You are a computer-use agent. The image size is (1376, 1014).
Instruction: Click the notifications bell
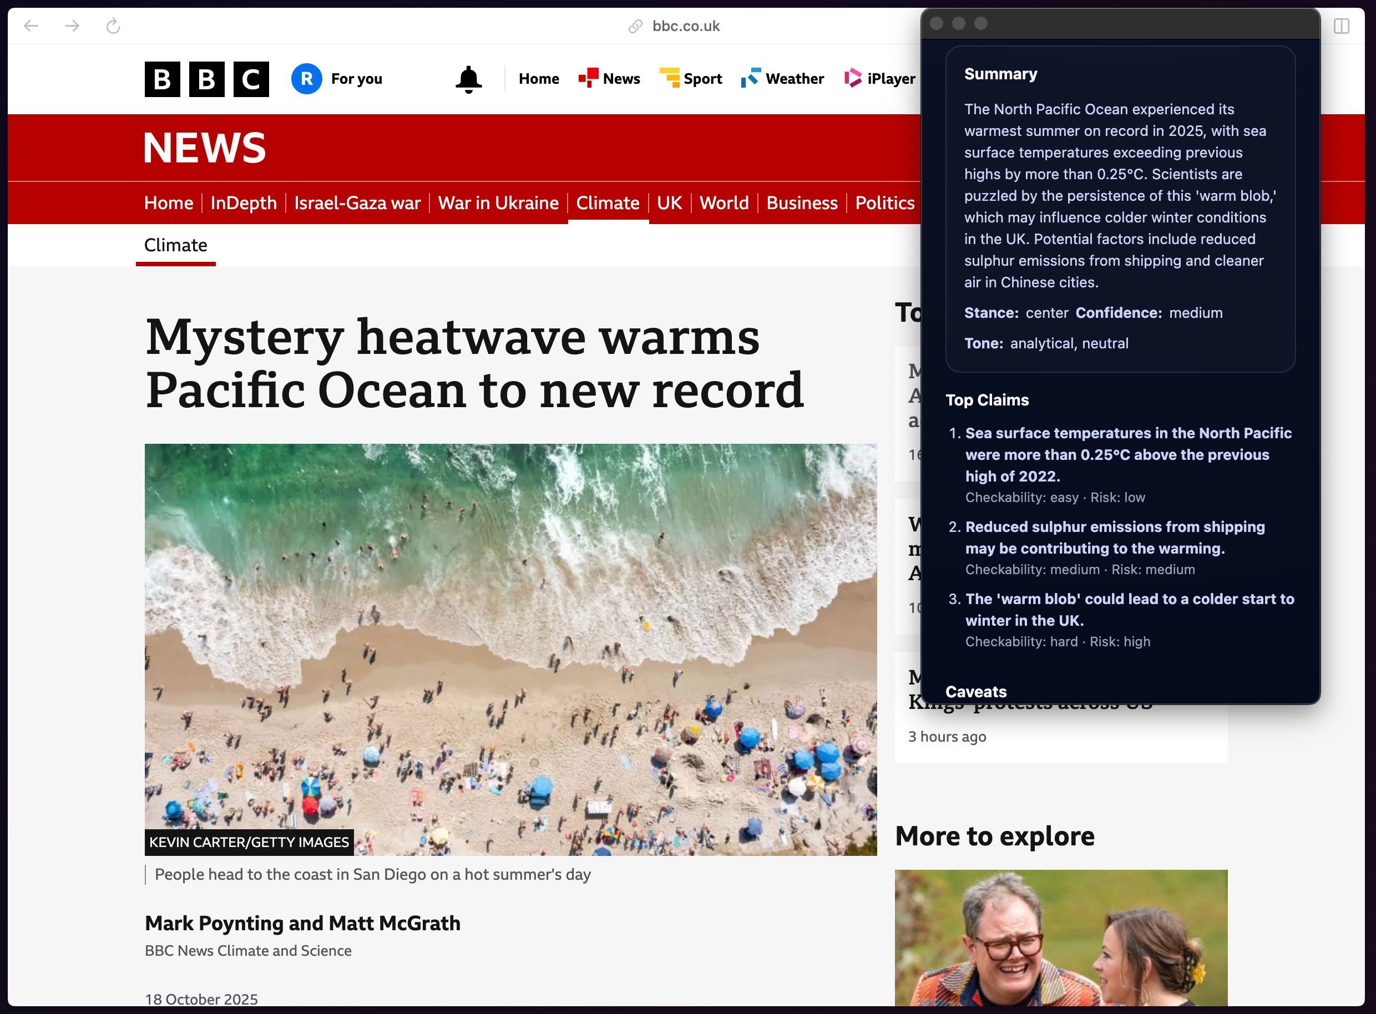468,79
